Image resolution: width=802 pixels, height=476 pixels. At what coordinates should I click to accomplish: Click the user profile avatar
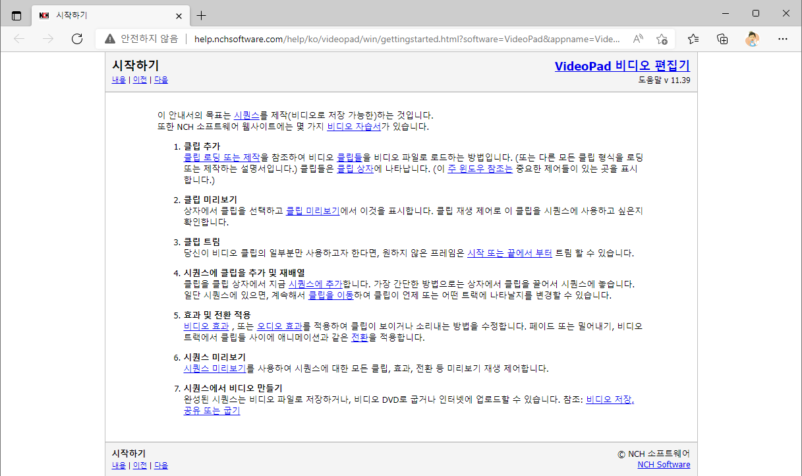pyautogui.click(x=753, y=39)
